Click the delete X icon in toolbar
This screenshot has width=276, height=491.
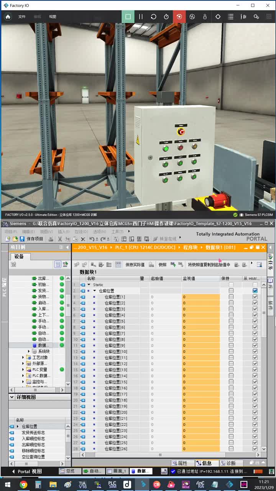[x=83, y=239]
